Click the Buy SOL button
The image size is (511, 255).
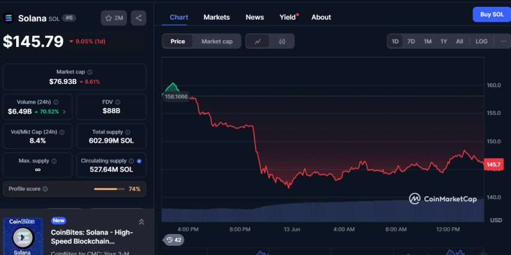[x=492, y=15]
